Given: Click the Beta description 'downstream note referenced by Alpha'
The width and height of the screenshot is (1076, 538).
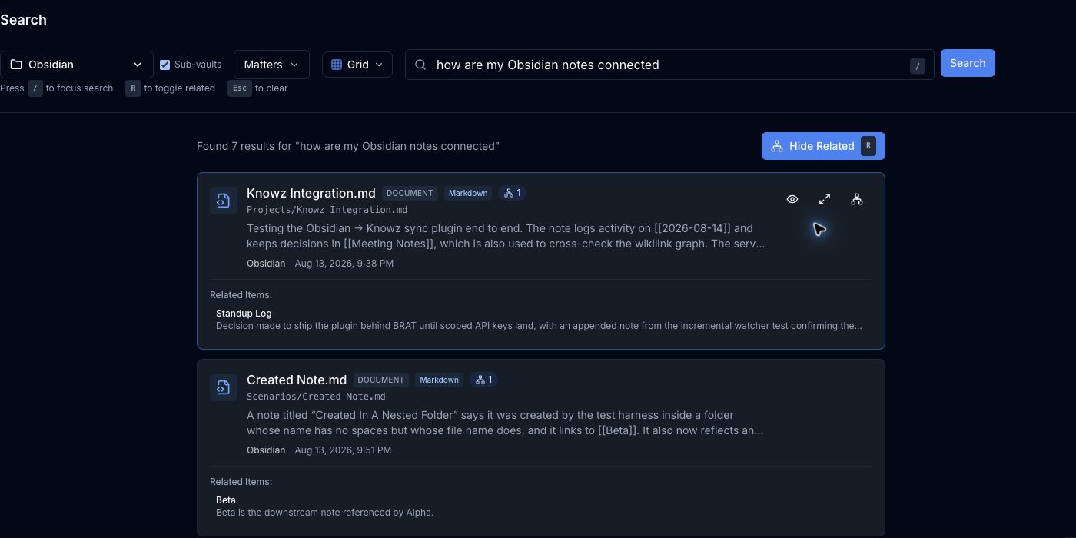Looking at the screenshot, I should (324, 513).
